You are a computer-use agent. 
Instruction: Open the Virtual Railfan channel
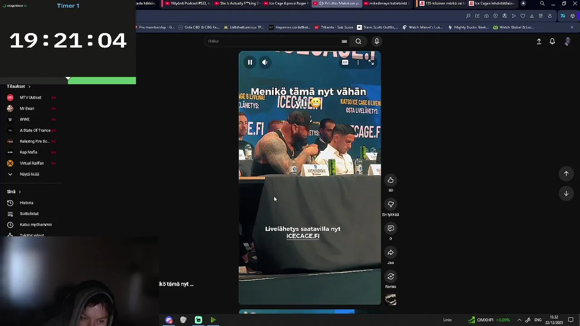[31, 163]
